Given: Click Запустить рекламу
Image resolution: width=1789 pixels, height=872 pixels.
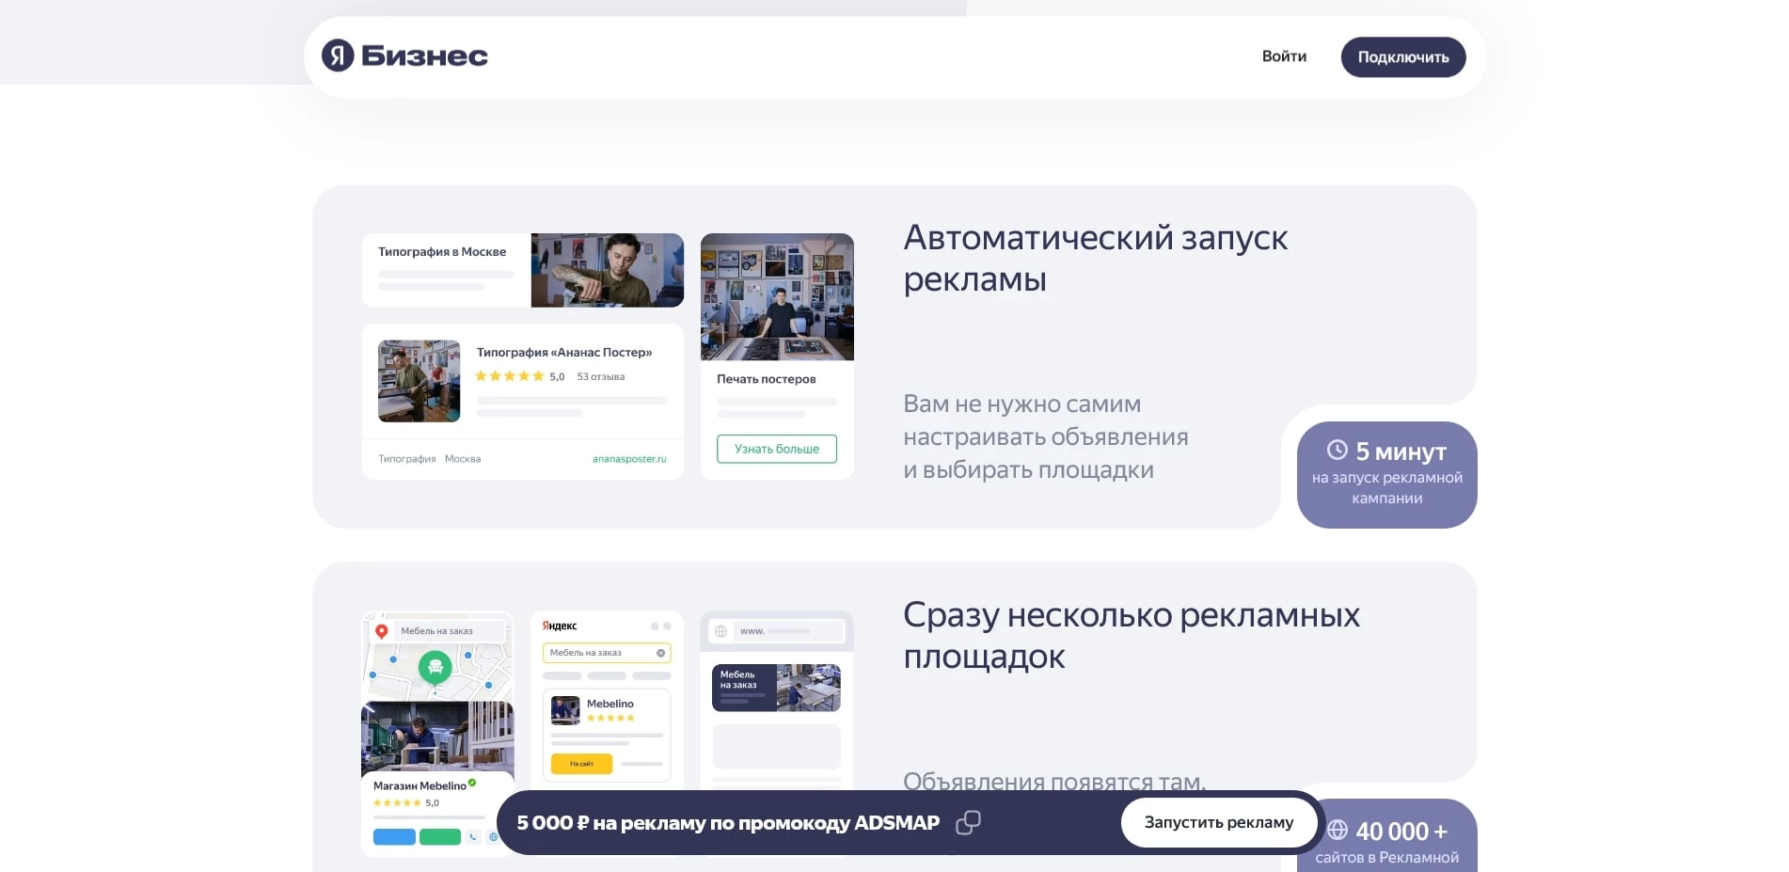Looking at the screenshot, I should (1219, 821).
